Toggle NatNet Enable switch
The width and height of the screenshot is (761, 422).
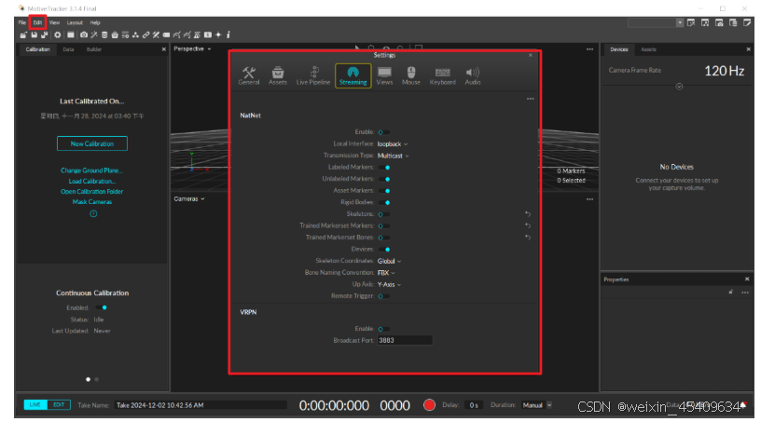point(383,132)
